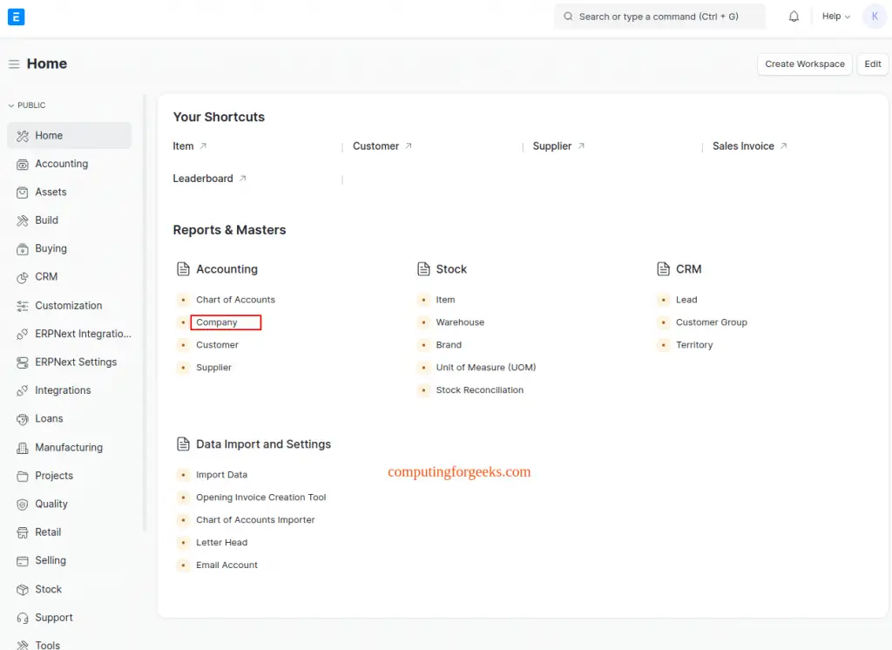The image size is (892, 650).
Task: Open the Supplier link under Accounting
Action: click(x=214, y=368)
